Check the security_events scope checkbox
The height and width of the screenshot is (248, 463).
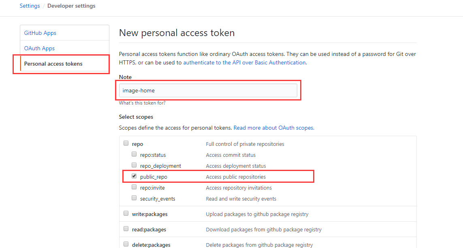click(x=134, y=198)
